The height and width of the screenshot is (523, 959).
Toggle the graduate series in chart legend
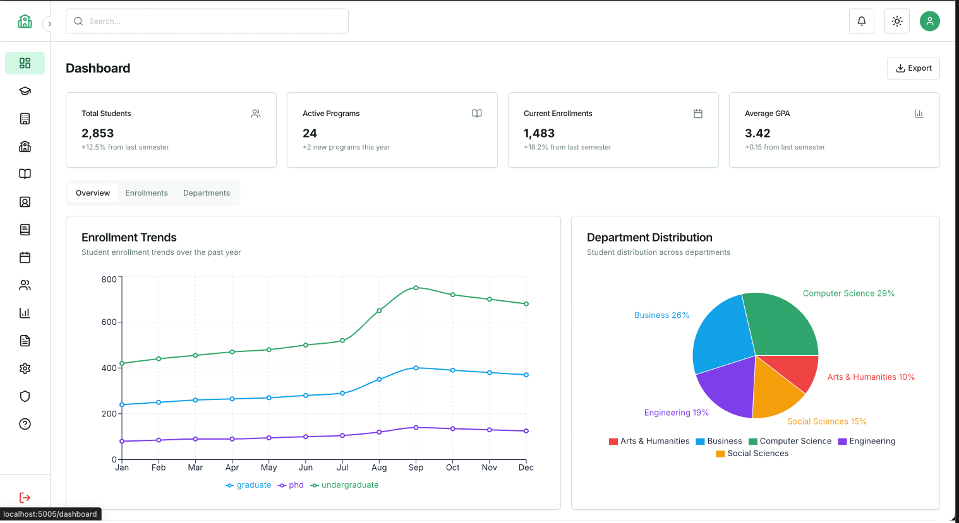coord(248,485)
